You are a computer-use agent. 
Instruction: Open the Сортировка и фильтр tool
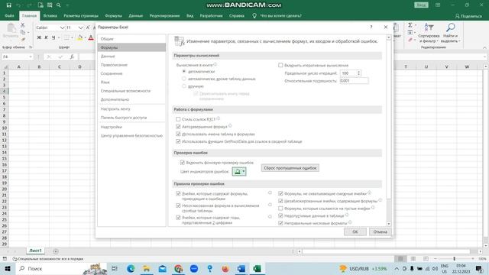point(429,33)
